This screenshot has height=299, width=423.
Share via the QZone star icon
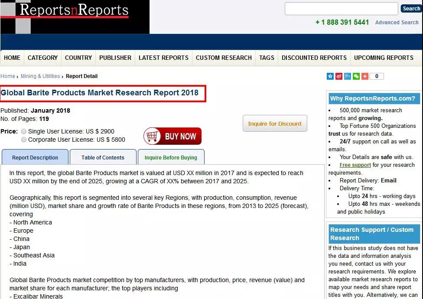(330, 76)
